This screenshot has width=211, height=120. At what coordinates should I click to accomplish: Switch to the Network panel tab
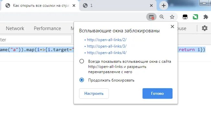[15, 28]
